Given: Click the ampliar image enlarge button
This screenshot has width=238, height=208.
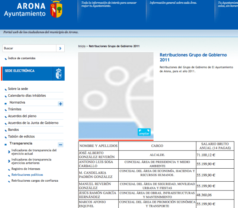Looking at the screenshot, I should 144,132.
